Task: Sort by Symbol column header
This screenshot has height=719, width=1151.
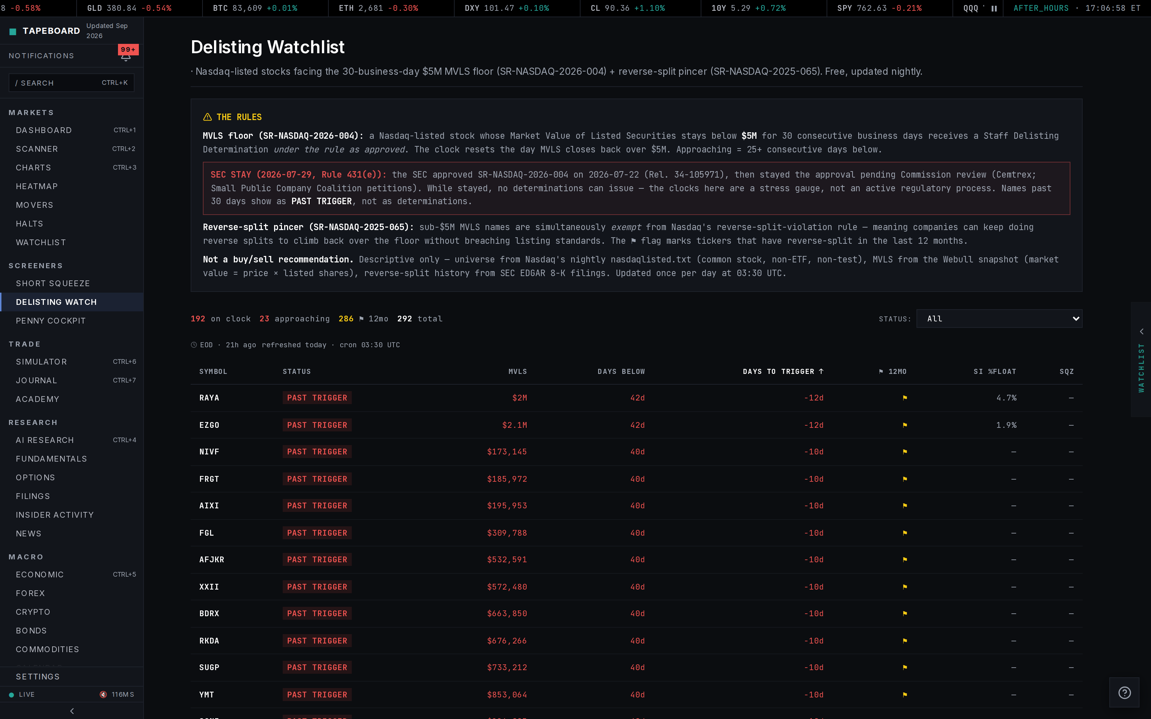Action: 213,371
